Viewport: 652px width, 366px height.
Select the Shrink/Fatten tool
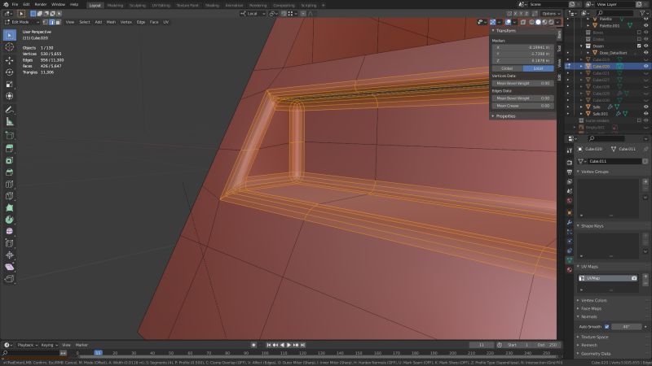pos(9,255)
